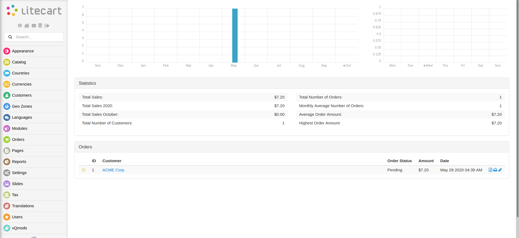This screenshot has height=238, width=519.
Task: Click the litecart logo
Action: click(x=34, y=11)
